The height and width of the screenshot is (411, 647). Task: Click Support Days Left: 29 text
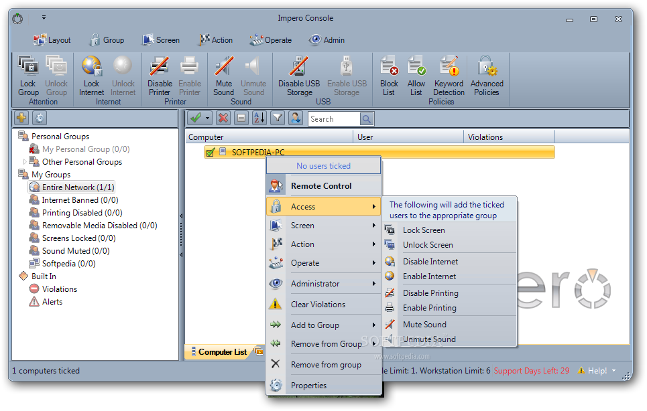532,371
